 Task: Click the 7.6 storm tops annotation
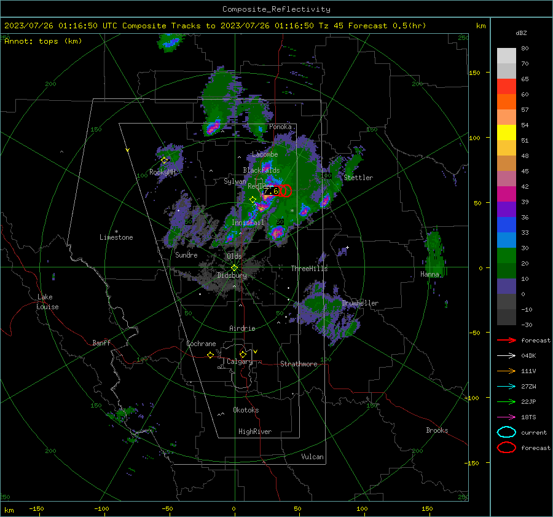point(271,191)
